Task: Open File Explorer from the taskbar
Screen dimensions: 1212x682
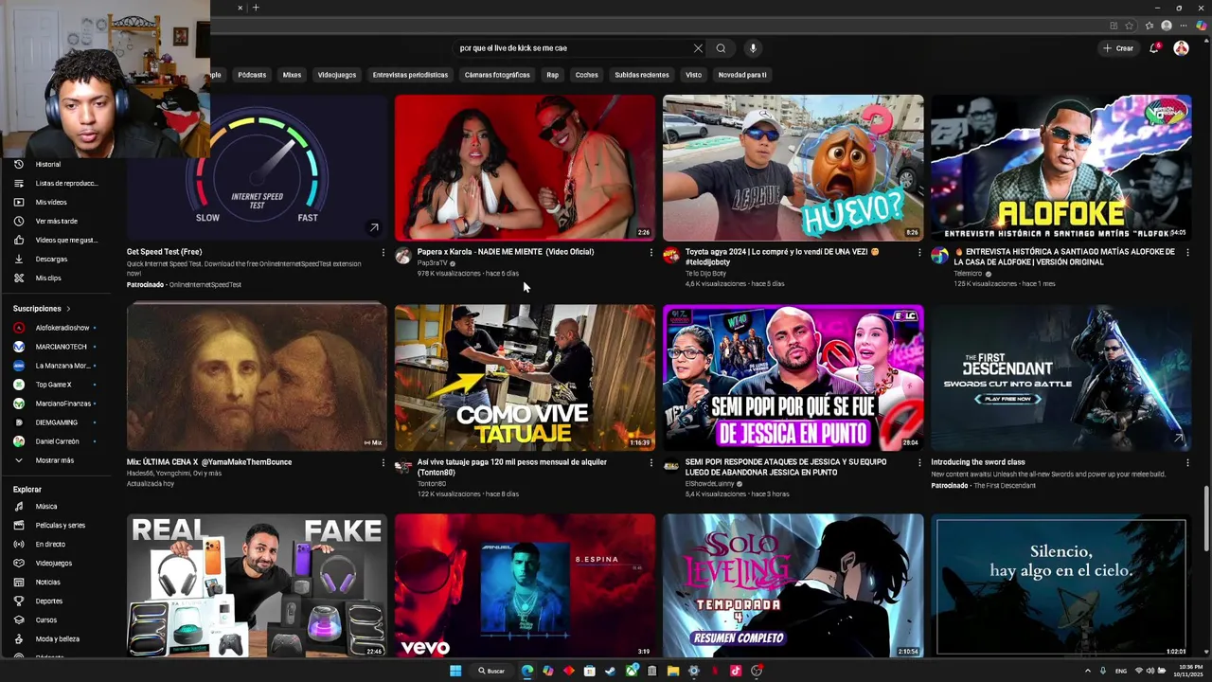Action: 672,671
